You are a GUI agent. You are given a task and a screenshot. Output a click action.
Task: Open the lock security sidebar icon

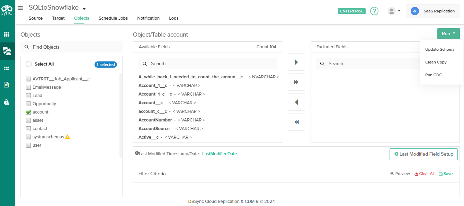(7, 102)
